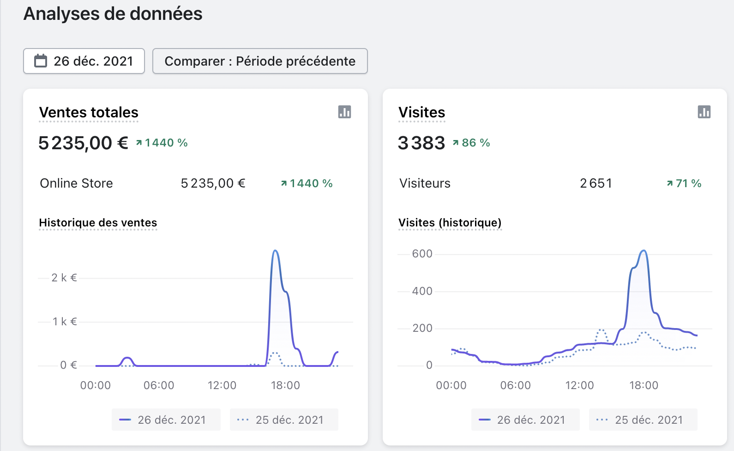Click the Online Store sales row
734x451 pixels.
[x=76, y=183]
